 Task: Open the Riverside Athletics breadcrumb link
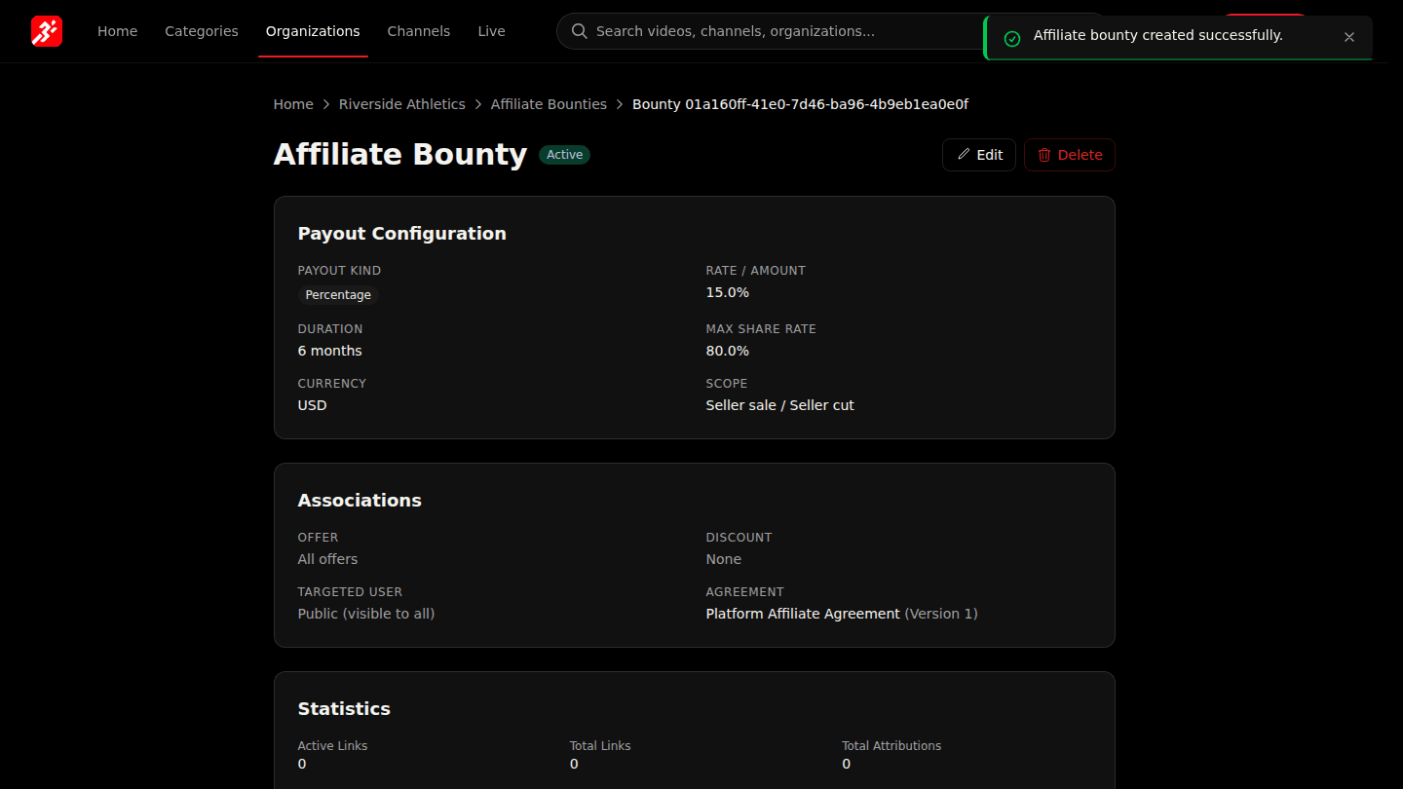(402, 104)
